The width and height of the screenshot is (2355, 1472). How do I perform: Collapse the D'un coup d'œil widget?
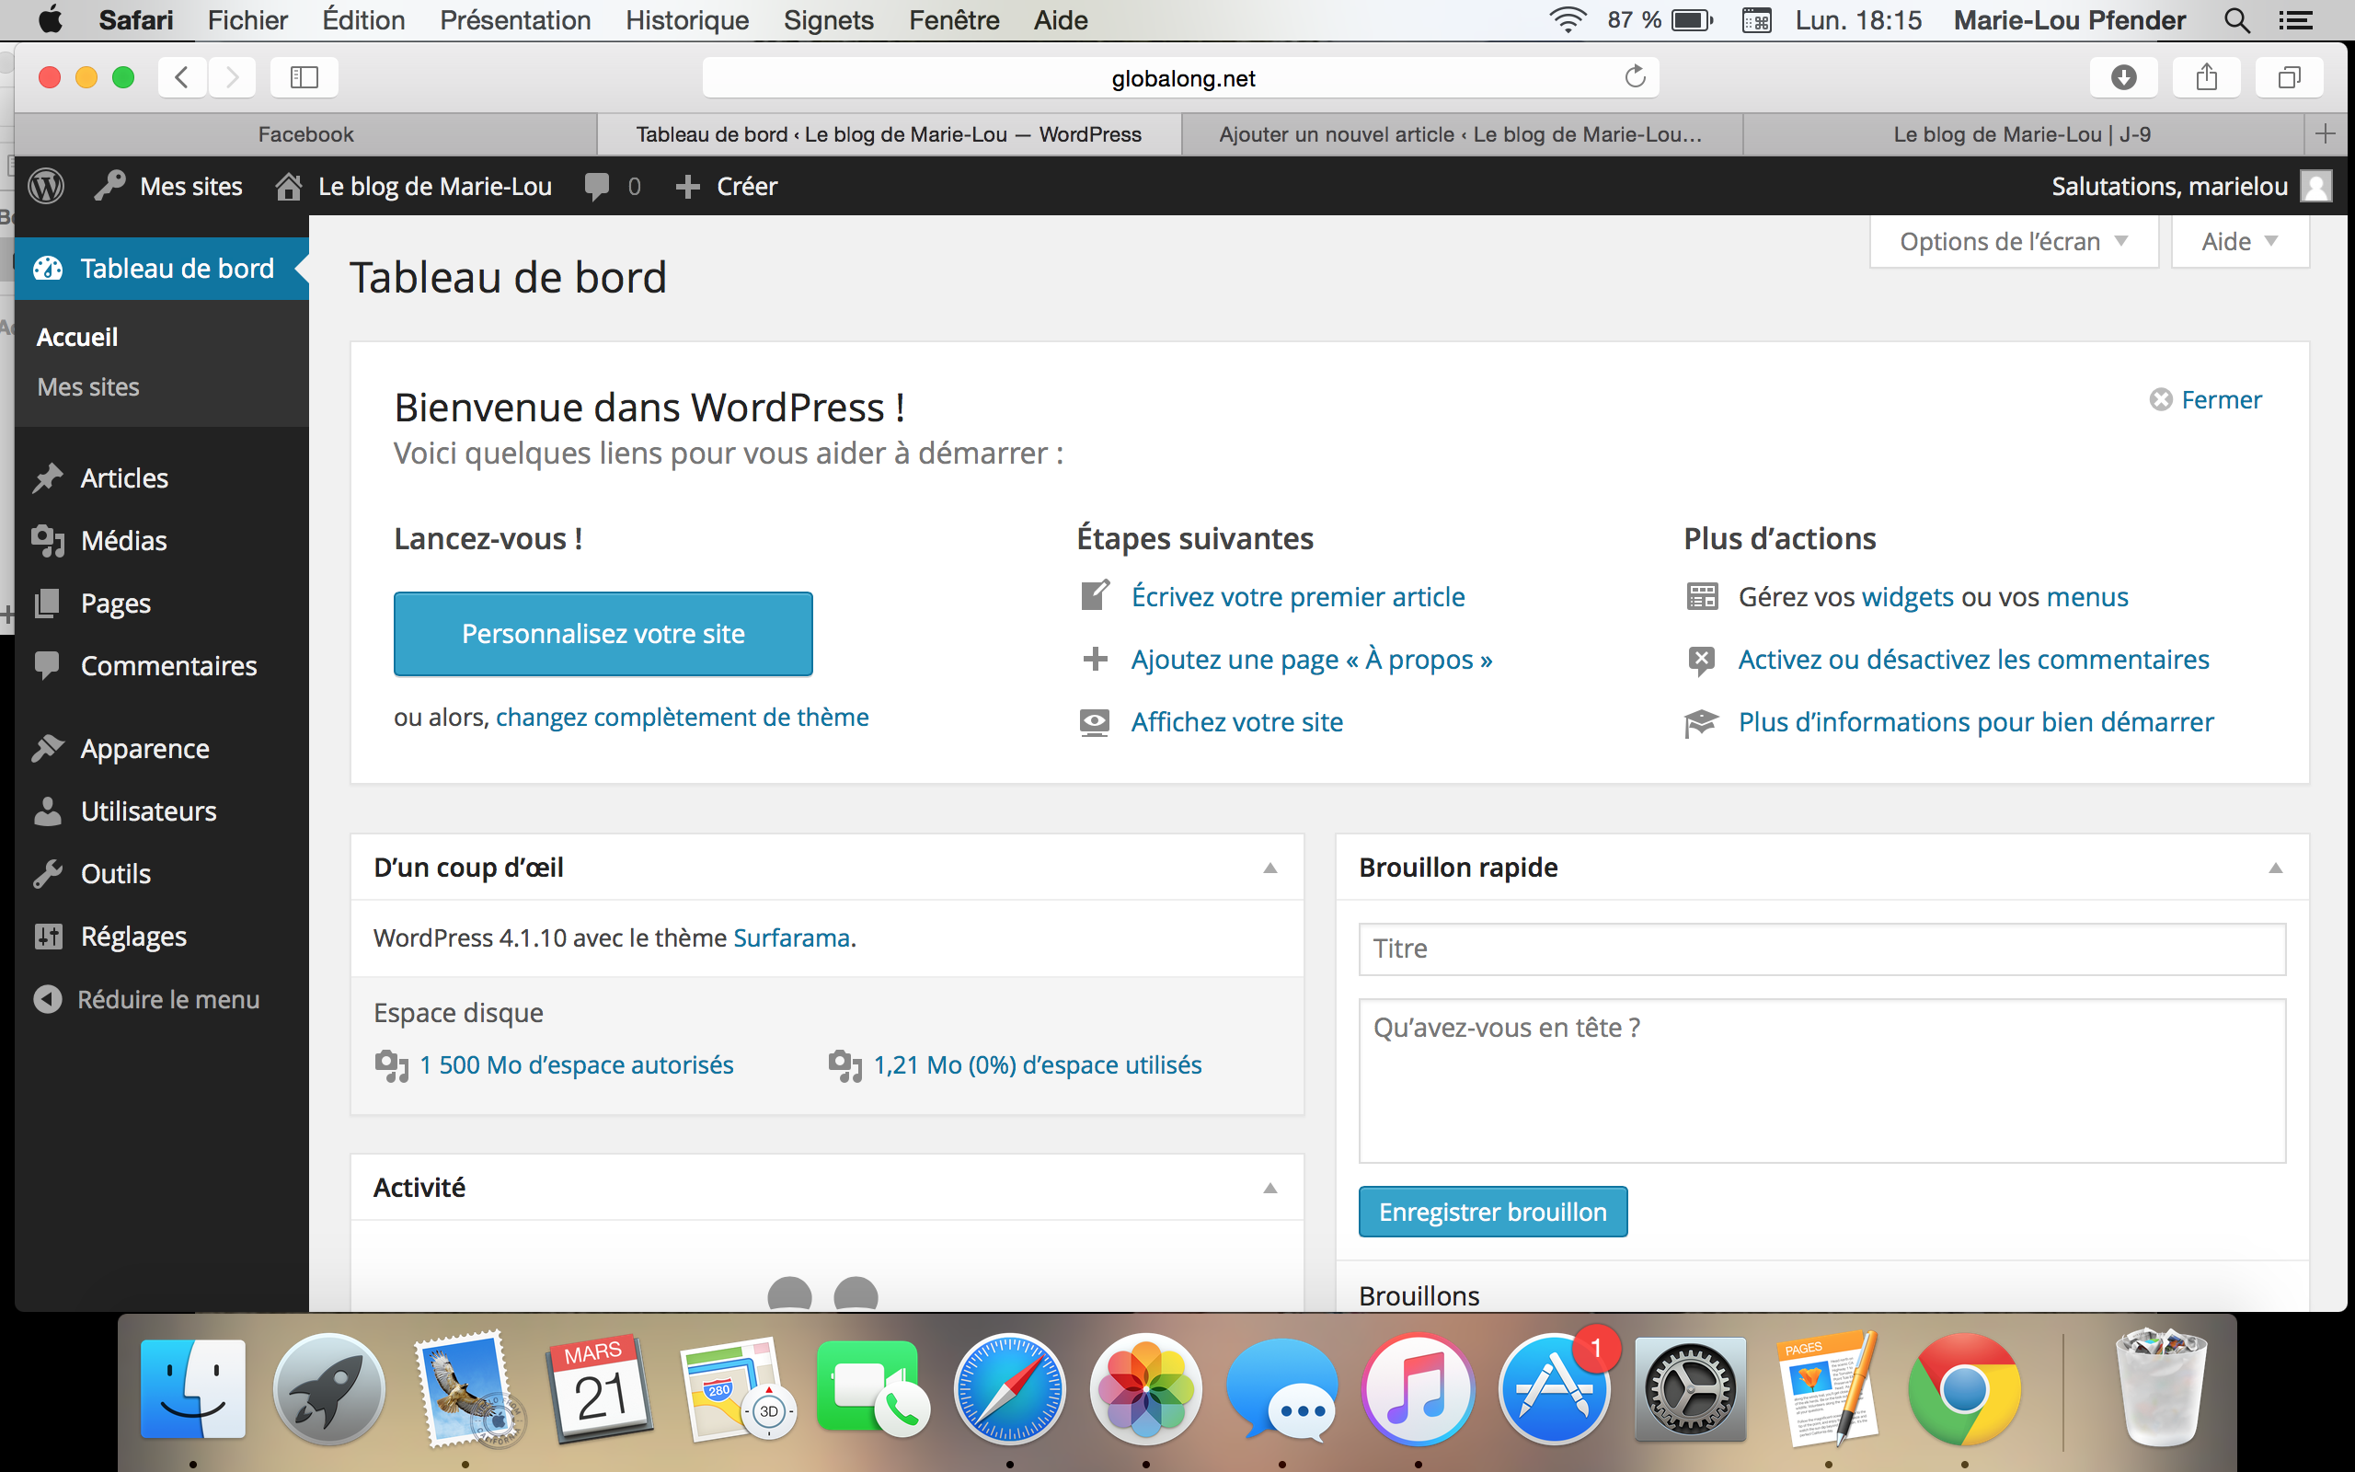pyautogui.click(x=1269, y=868)
